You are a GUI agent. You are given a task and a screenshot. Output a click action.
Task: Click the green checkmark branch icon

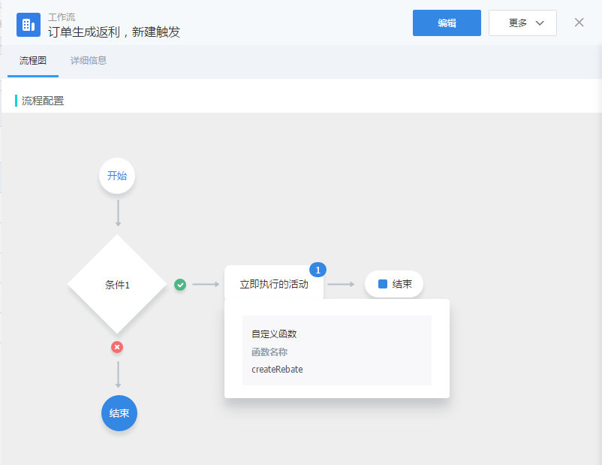click(180, 285)
